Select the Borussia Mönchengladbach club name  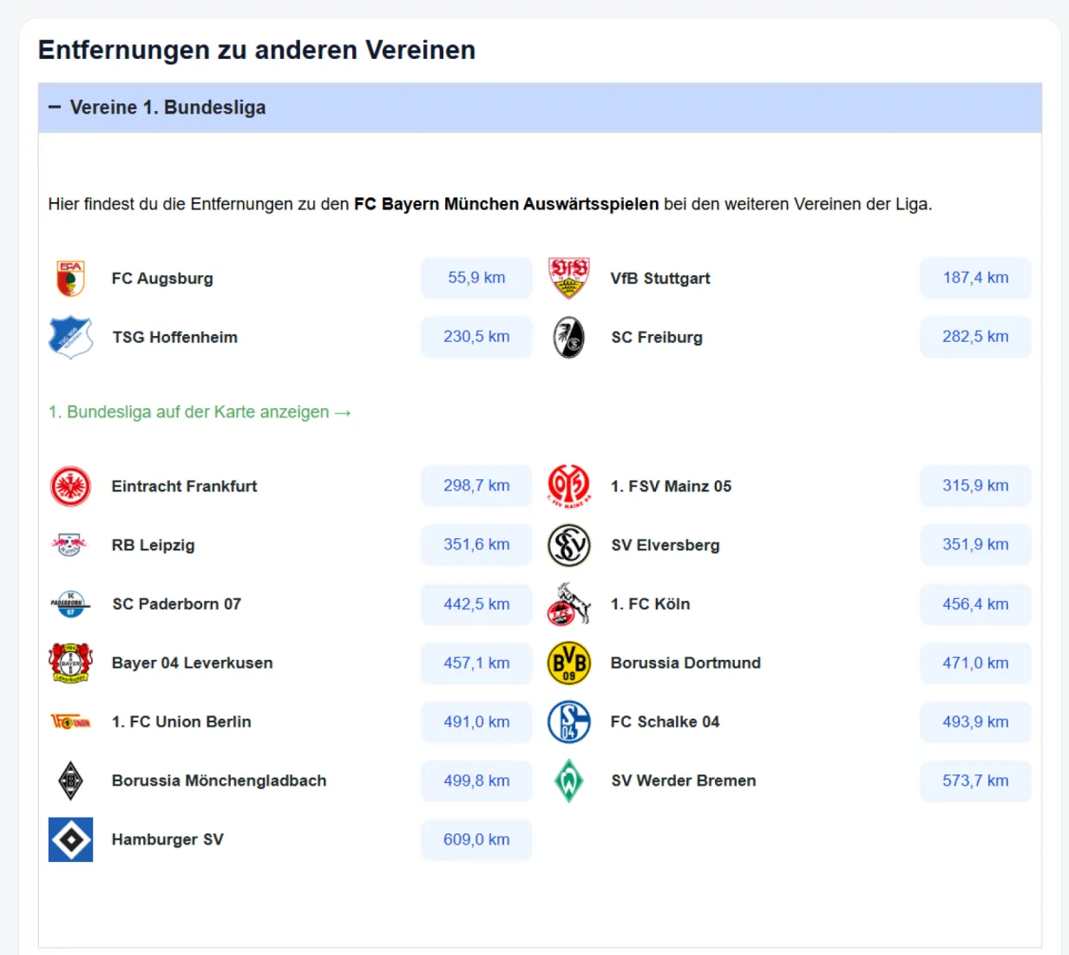pyautogui.click(x=219, y=781)
